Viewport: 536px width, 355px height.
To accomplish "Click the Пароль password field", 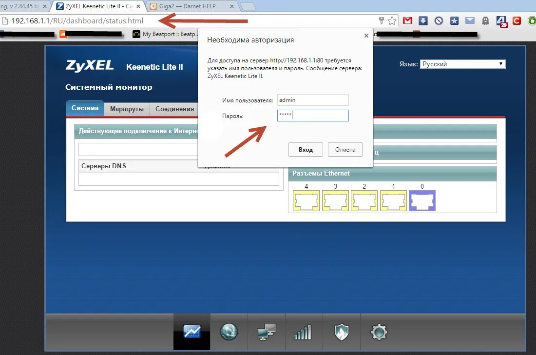I will coord(313,115).
